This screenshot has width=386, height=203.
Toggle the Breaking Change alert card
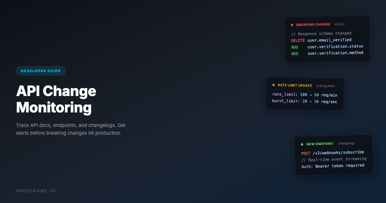[327, 39]
